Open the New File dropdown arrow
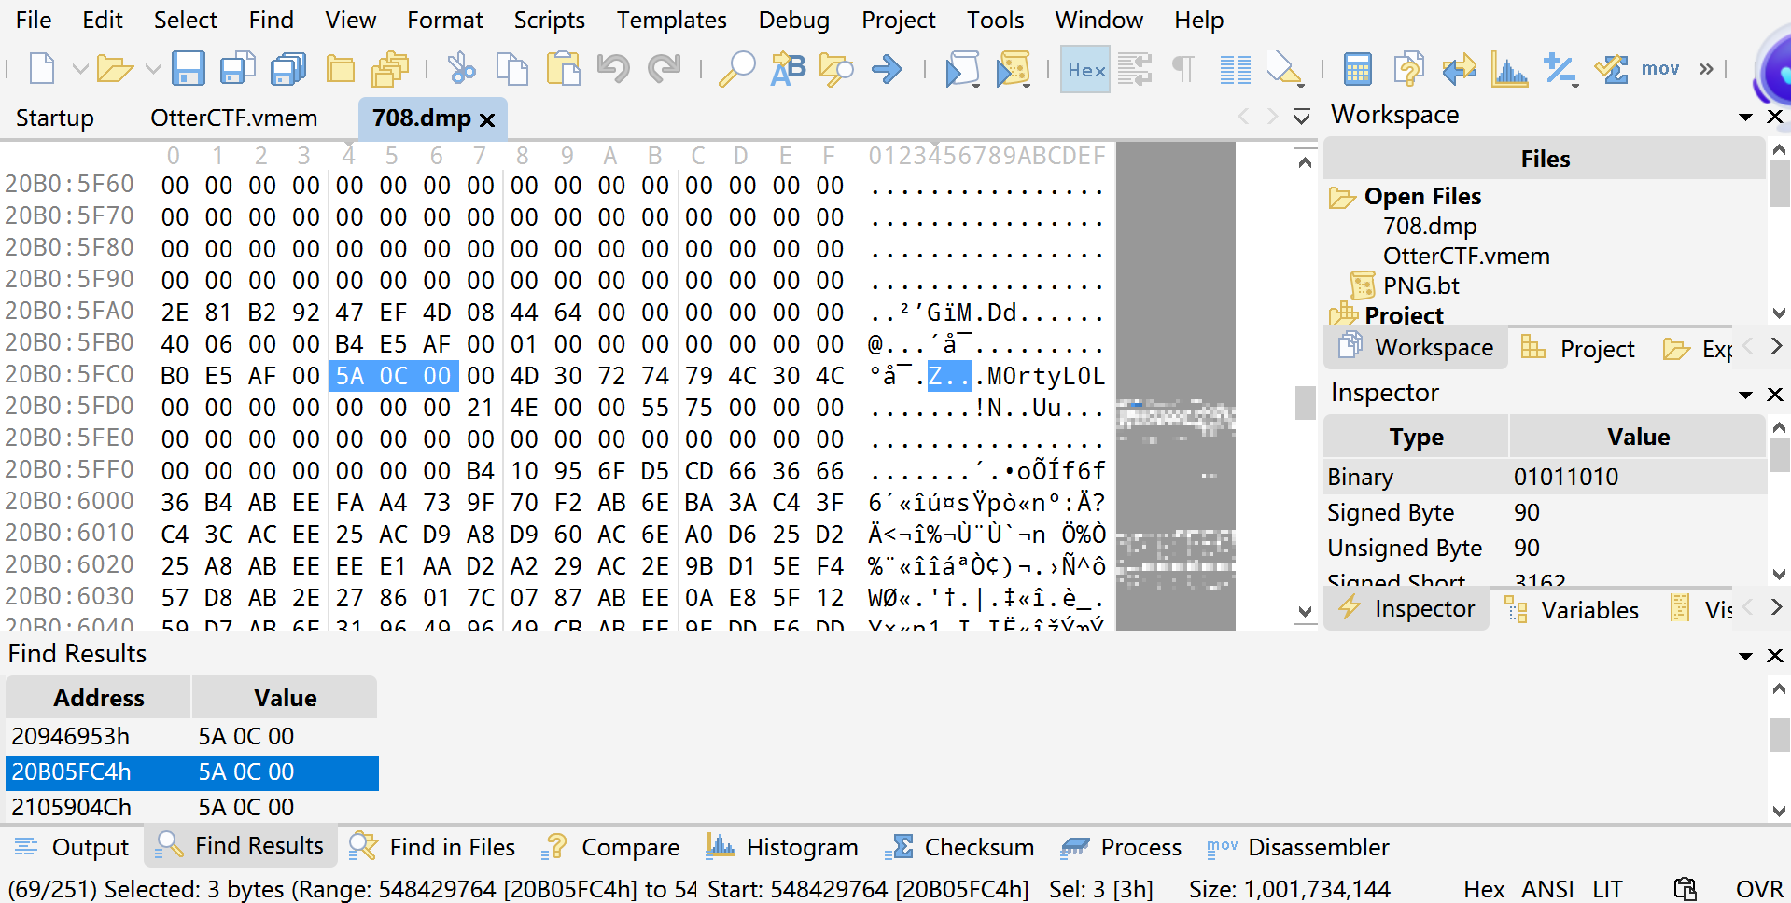This screenshot has width=1791, height=903. click(79, 68)
